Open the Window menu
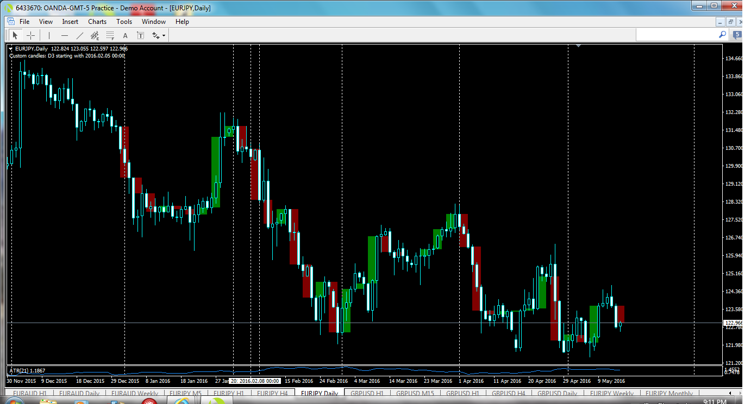This screenshot has width=751, height=404. tap(154, 22)
